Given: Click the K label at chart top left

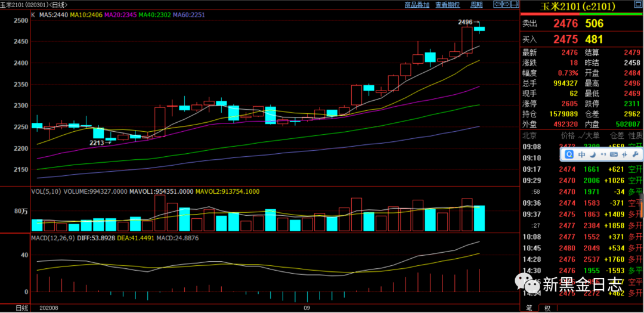Looking at the screenshot, I should (x=33, y=15).
